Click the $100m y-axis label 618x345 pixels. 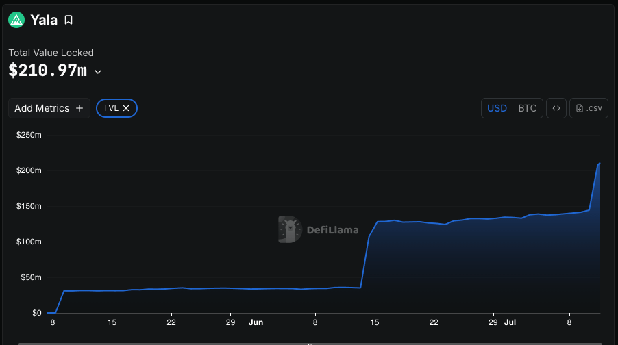[29, 242]
